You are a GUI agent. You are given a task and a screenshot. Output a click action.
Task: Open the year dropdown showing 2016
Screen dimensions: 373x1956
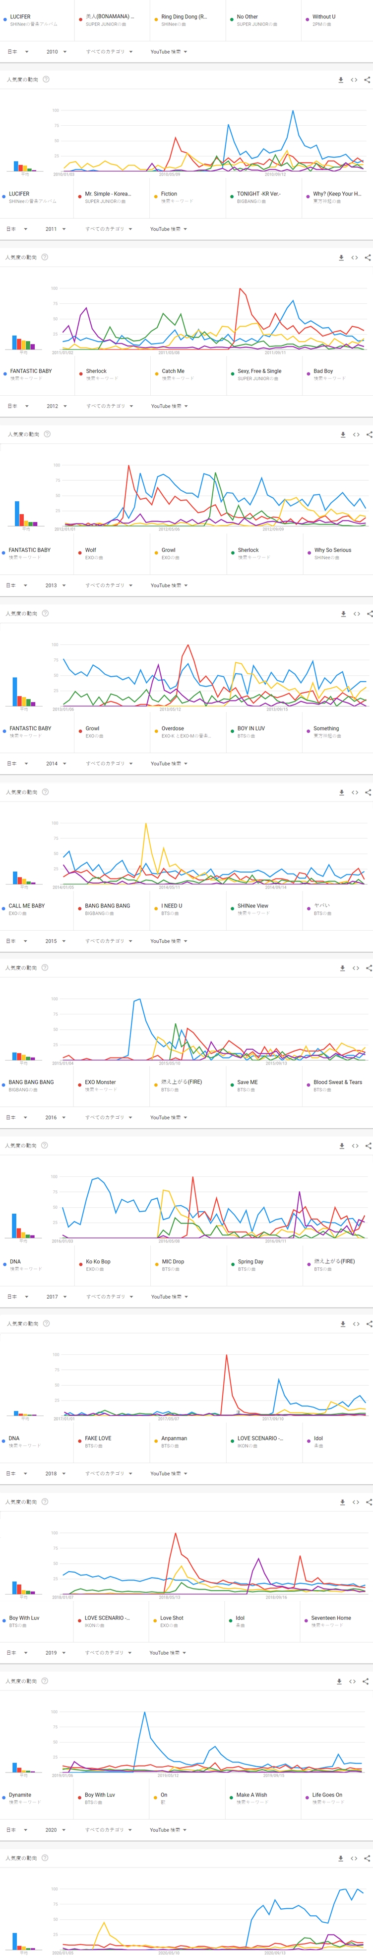point(56,1118)
